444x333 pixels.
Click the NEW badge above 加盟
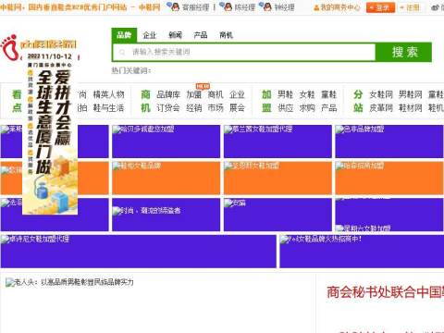[203, 86]
